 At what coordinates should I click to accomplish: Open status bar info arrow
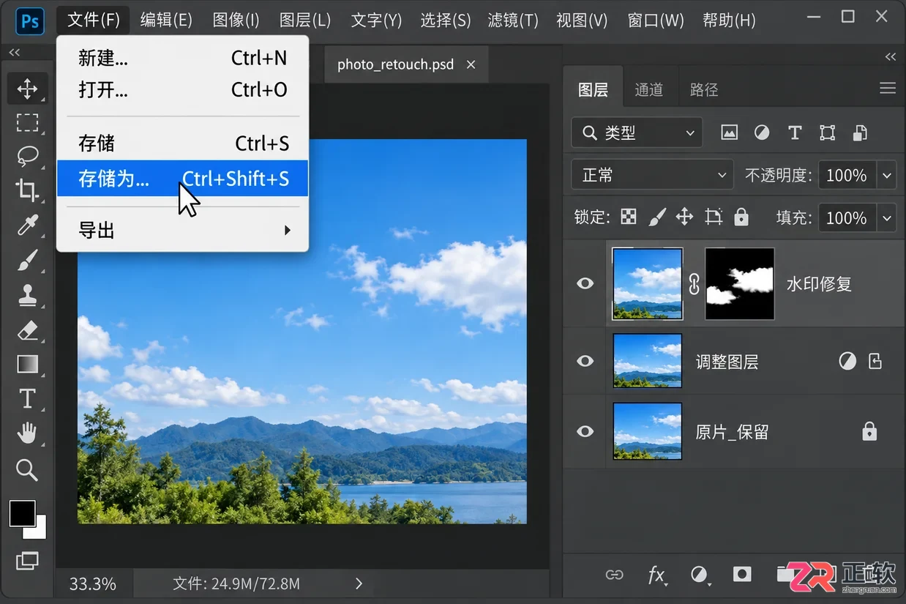pos(359,584)
